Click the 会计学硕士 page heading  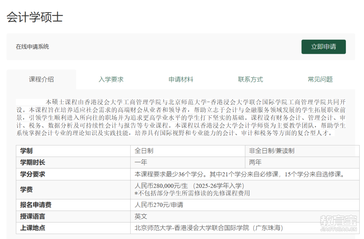35,17
